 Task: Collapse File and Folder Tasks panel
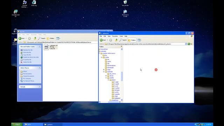coord(40,47)
